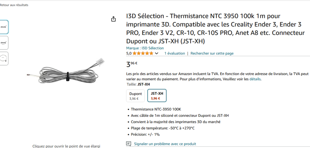Select the JST-XH size option
The image size is (310, 148).
tap(157, 96)
